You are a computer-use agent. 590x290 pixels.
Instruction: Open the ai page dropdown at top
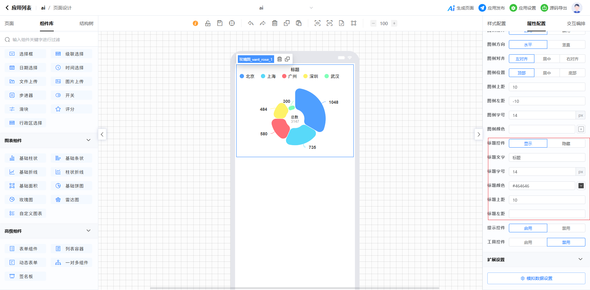coord(311,8)
